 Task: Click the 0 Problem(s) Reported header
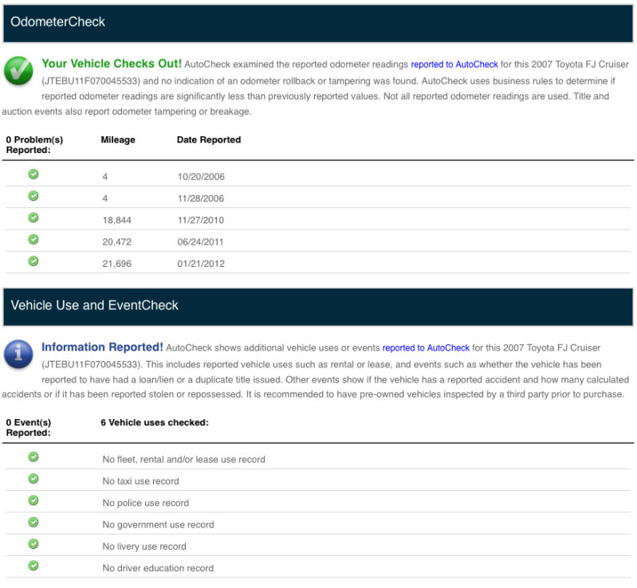(34, 145)
